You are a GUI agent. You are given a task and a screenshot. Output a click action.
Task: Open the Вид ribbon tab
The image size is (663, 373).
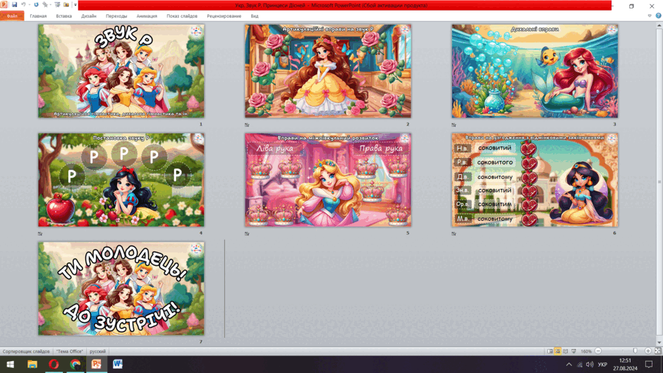point(255,16)
